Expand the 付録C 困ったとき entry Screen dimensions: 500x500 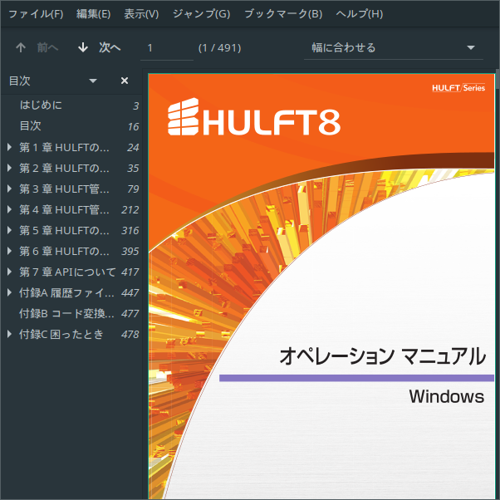(10, 334)
